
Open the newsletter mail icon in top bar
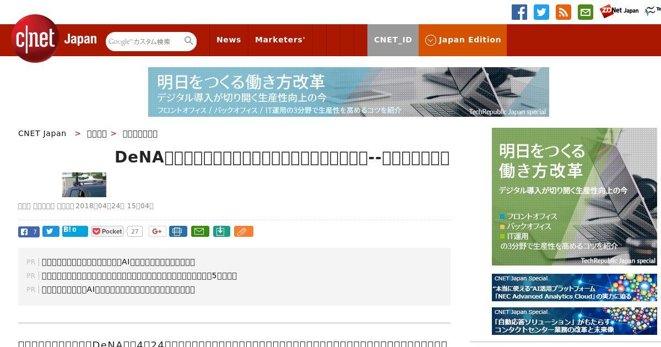click(x=586, y=12)
